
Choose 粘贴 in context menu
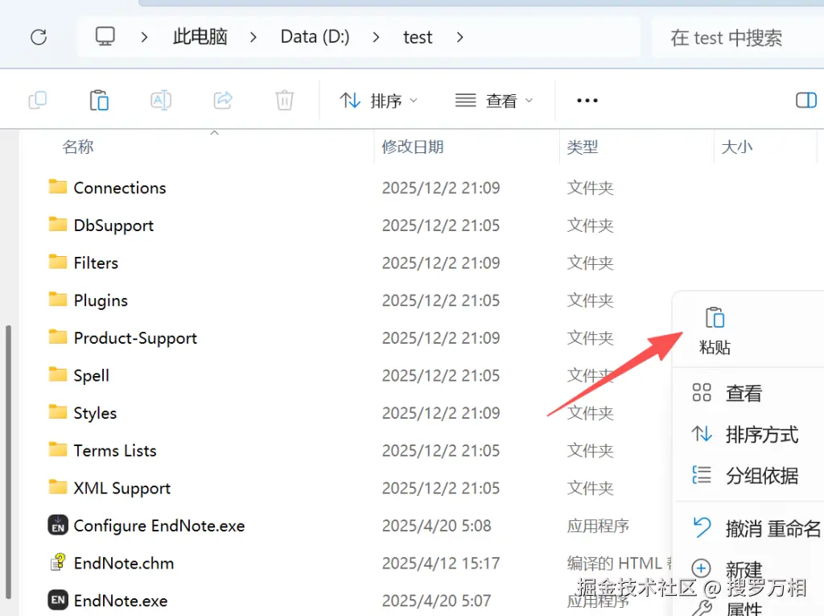click(715, 330)
